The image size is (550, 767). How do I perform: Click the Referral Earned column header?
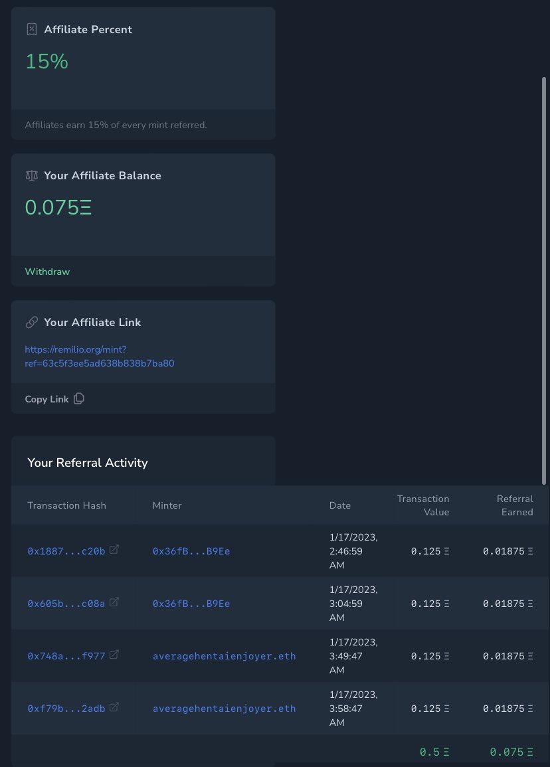click(515, 505)
